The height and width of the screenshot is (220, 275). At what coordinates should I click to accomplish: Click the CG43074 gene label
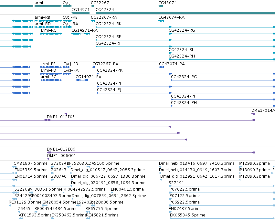[x=167, y=3]
